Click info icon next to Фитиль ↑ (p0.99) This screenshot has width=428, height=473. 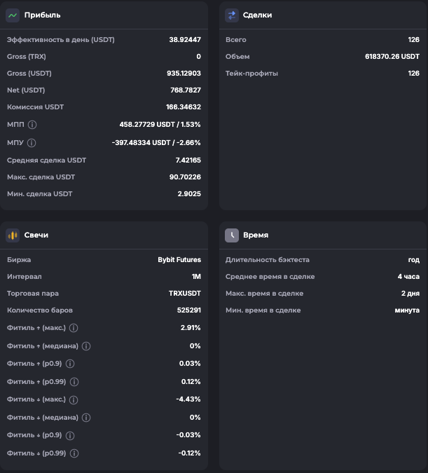[x=74, y=382]
